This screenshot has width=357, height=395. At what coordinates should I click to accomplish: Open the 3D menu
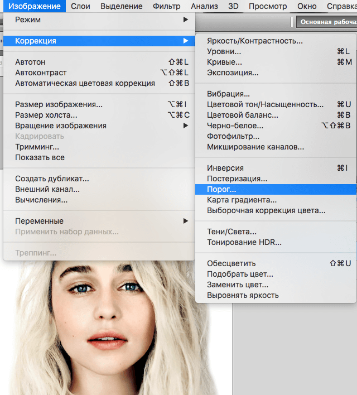pos(233,6)
